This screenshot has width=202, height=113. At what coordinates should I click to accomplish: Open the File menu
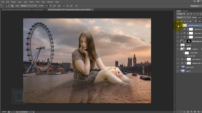point(3,2)
